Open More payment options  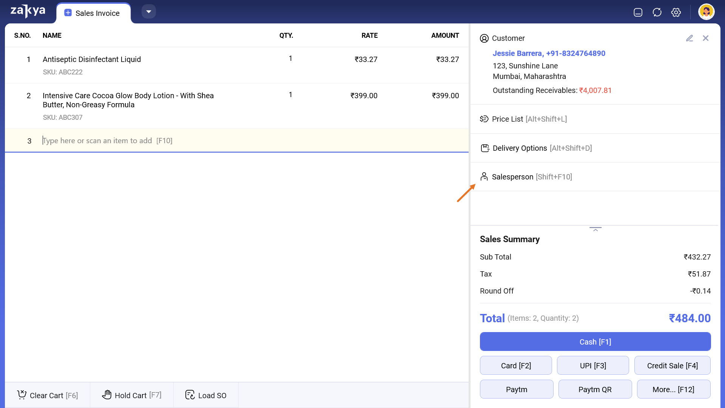(673, 389)
